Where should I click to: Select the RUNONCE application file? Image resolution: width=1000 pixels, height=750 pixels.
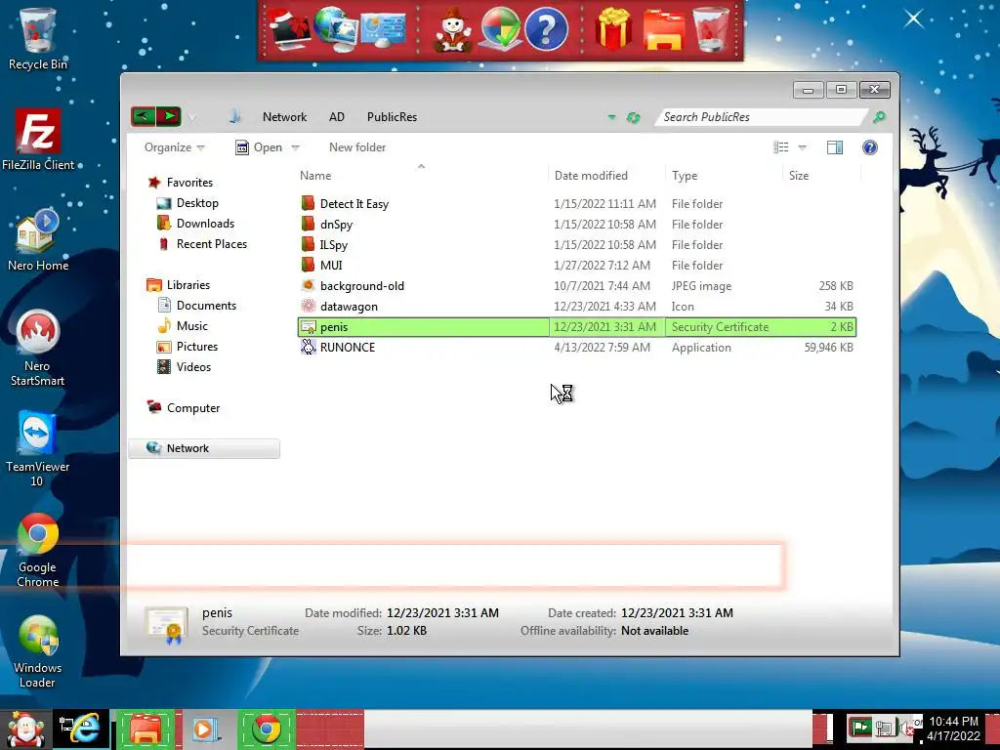coord(338,347)
